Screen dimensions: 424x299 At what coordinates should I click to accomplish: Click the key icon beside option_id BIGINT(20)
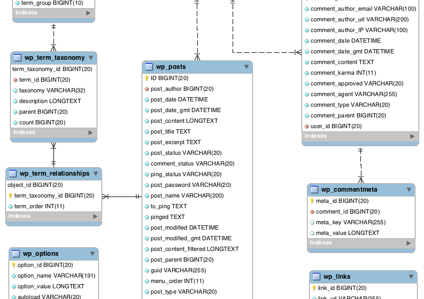[x=13, y=265]
